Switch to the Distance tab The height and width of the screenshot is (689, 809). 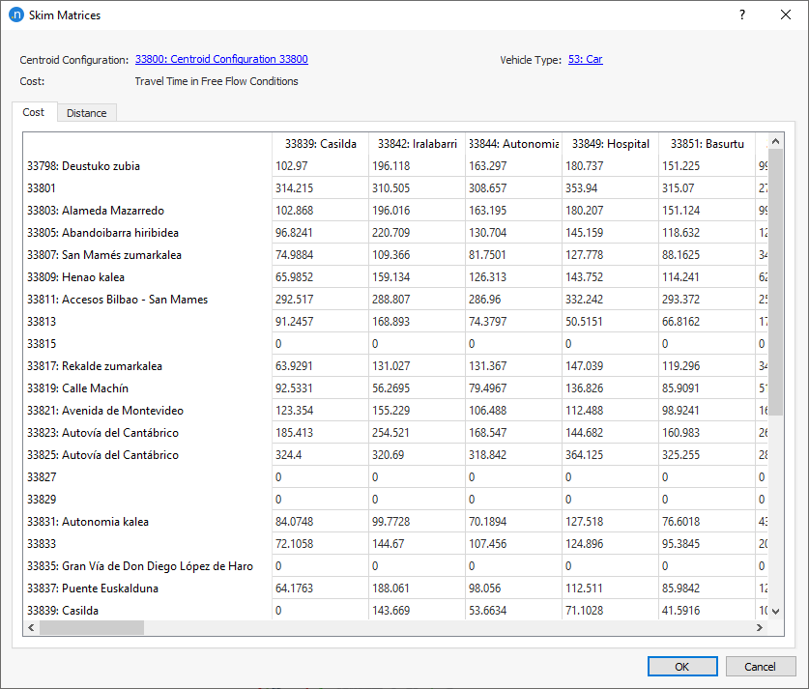point(87,113)
